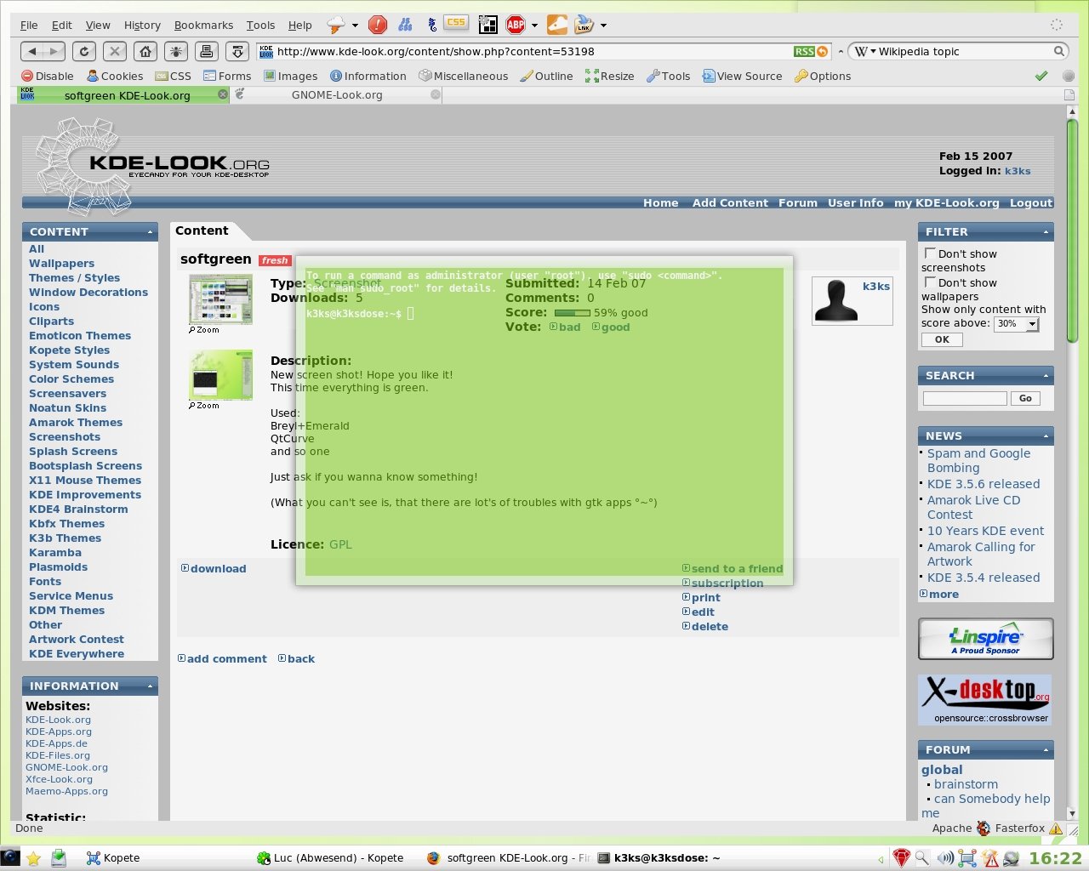The image size is (1089, 871).
Task: Click the warning triangle status bar icon
Action: tap(1056, 828)
